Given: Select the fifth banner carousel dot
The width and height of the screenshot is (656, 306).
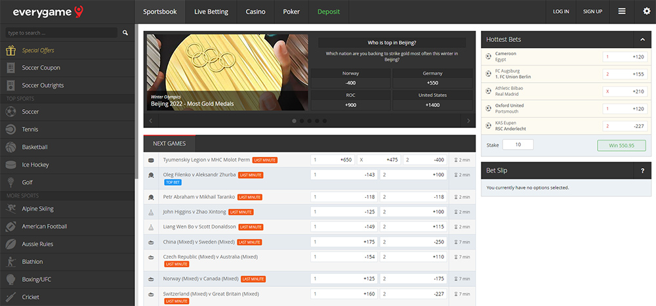Looking at the screenshot, I should 325,121.
